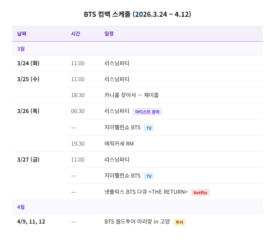Select the 3/24 (화) date cell
Screen dimensions: 275x247
coord(28,63)
